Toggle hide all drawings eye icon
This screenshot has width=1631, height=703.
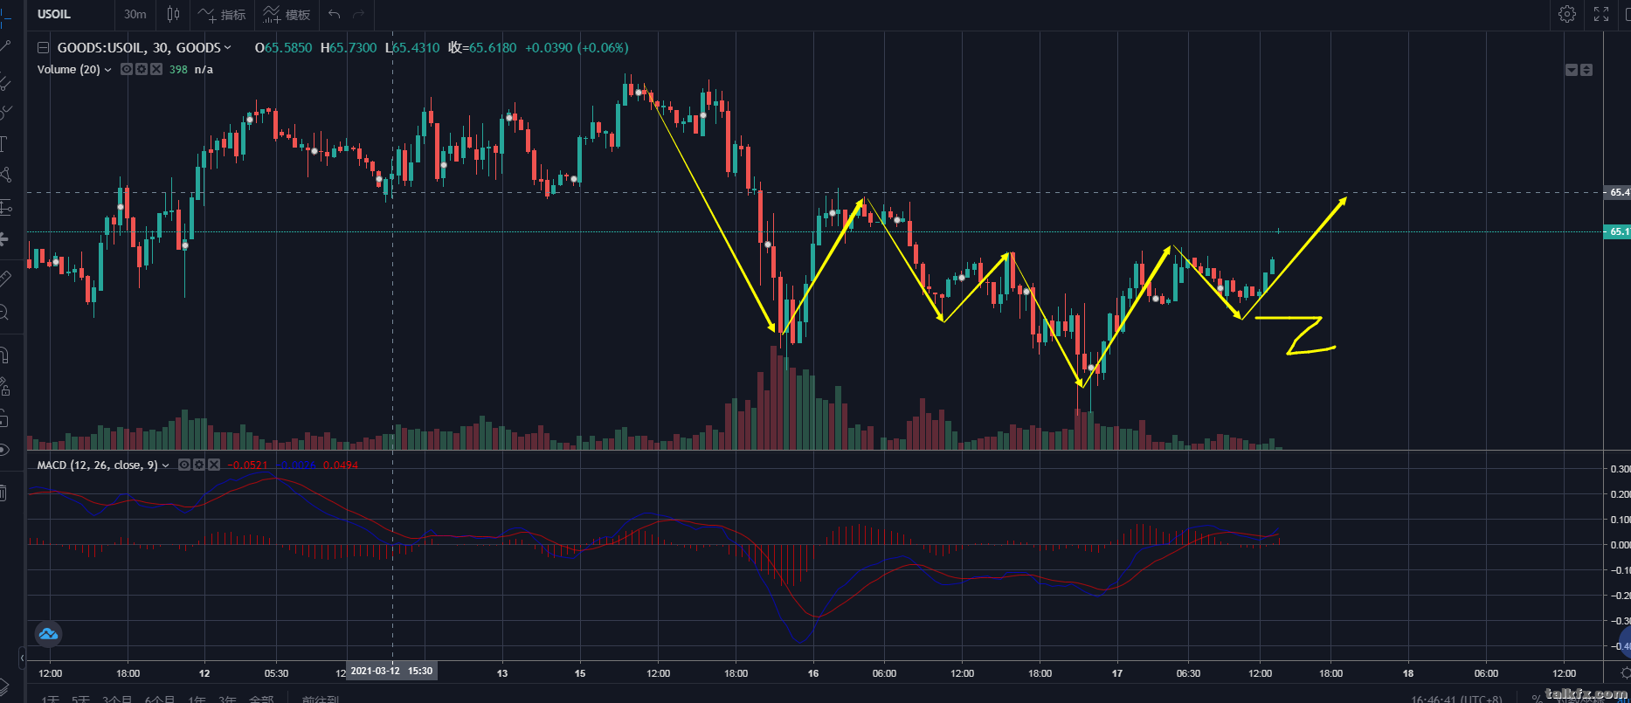(x=4, y=451)
